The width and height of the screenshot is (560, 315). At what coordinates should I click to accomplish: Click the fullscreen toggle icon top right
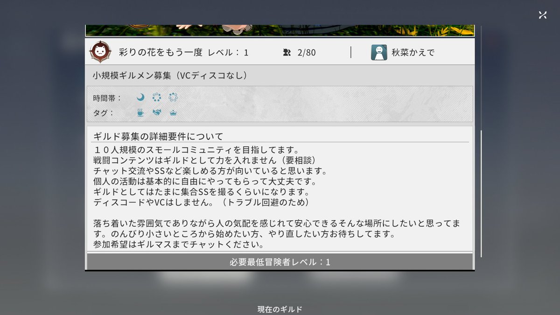click(543, 14)
